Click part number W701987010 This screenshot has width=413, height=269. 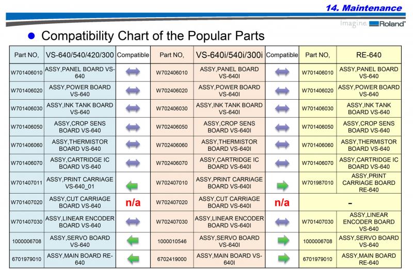tap(317, 183)
